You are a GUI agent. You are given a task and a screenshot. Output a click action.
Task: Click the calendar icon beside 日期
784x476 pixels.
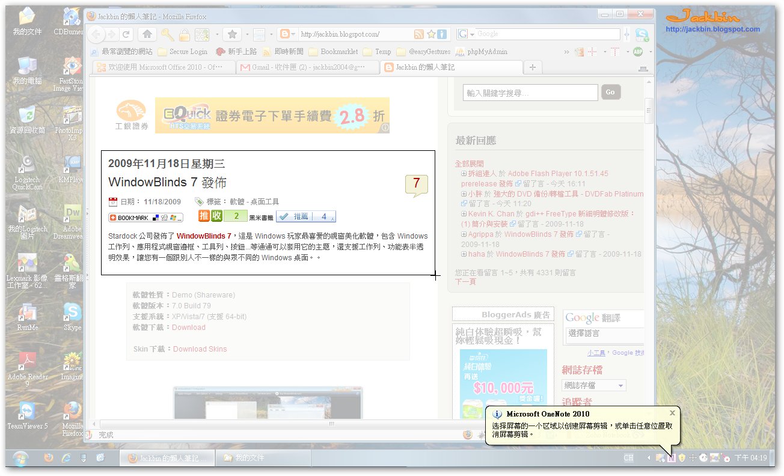112,201
